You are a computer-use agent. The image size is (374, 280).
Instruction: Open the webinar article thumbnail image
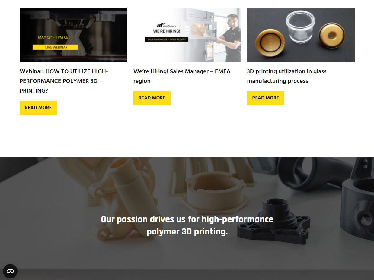coord(73,35)
